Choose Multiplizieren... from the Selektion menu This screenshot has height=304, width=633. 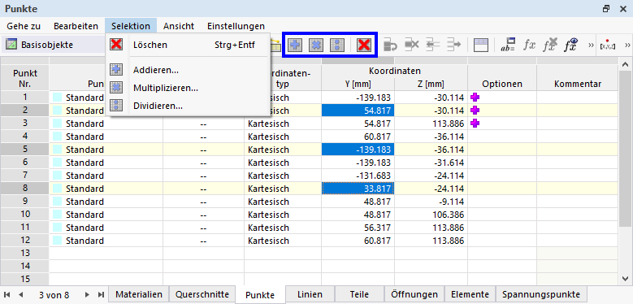tap(188, 88)
